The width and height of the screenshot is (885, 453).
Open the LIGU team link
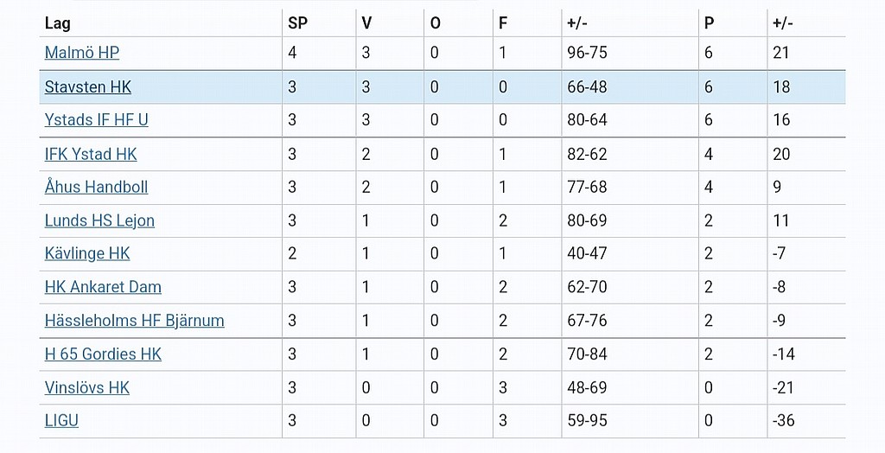(x=61, y=420)
